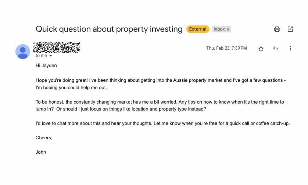Expand recipient details arrow beside 'to me'

coord(51,56)
